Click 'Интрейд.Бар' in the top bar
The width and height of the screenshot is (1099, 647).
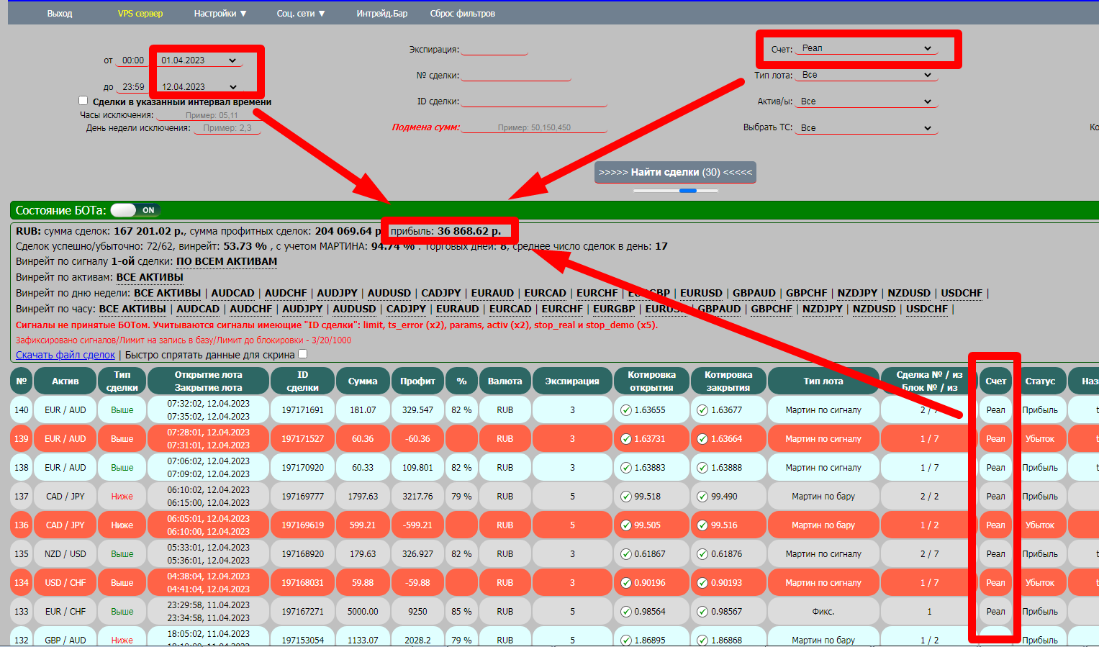(382, 14)
